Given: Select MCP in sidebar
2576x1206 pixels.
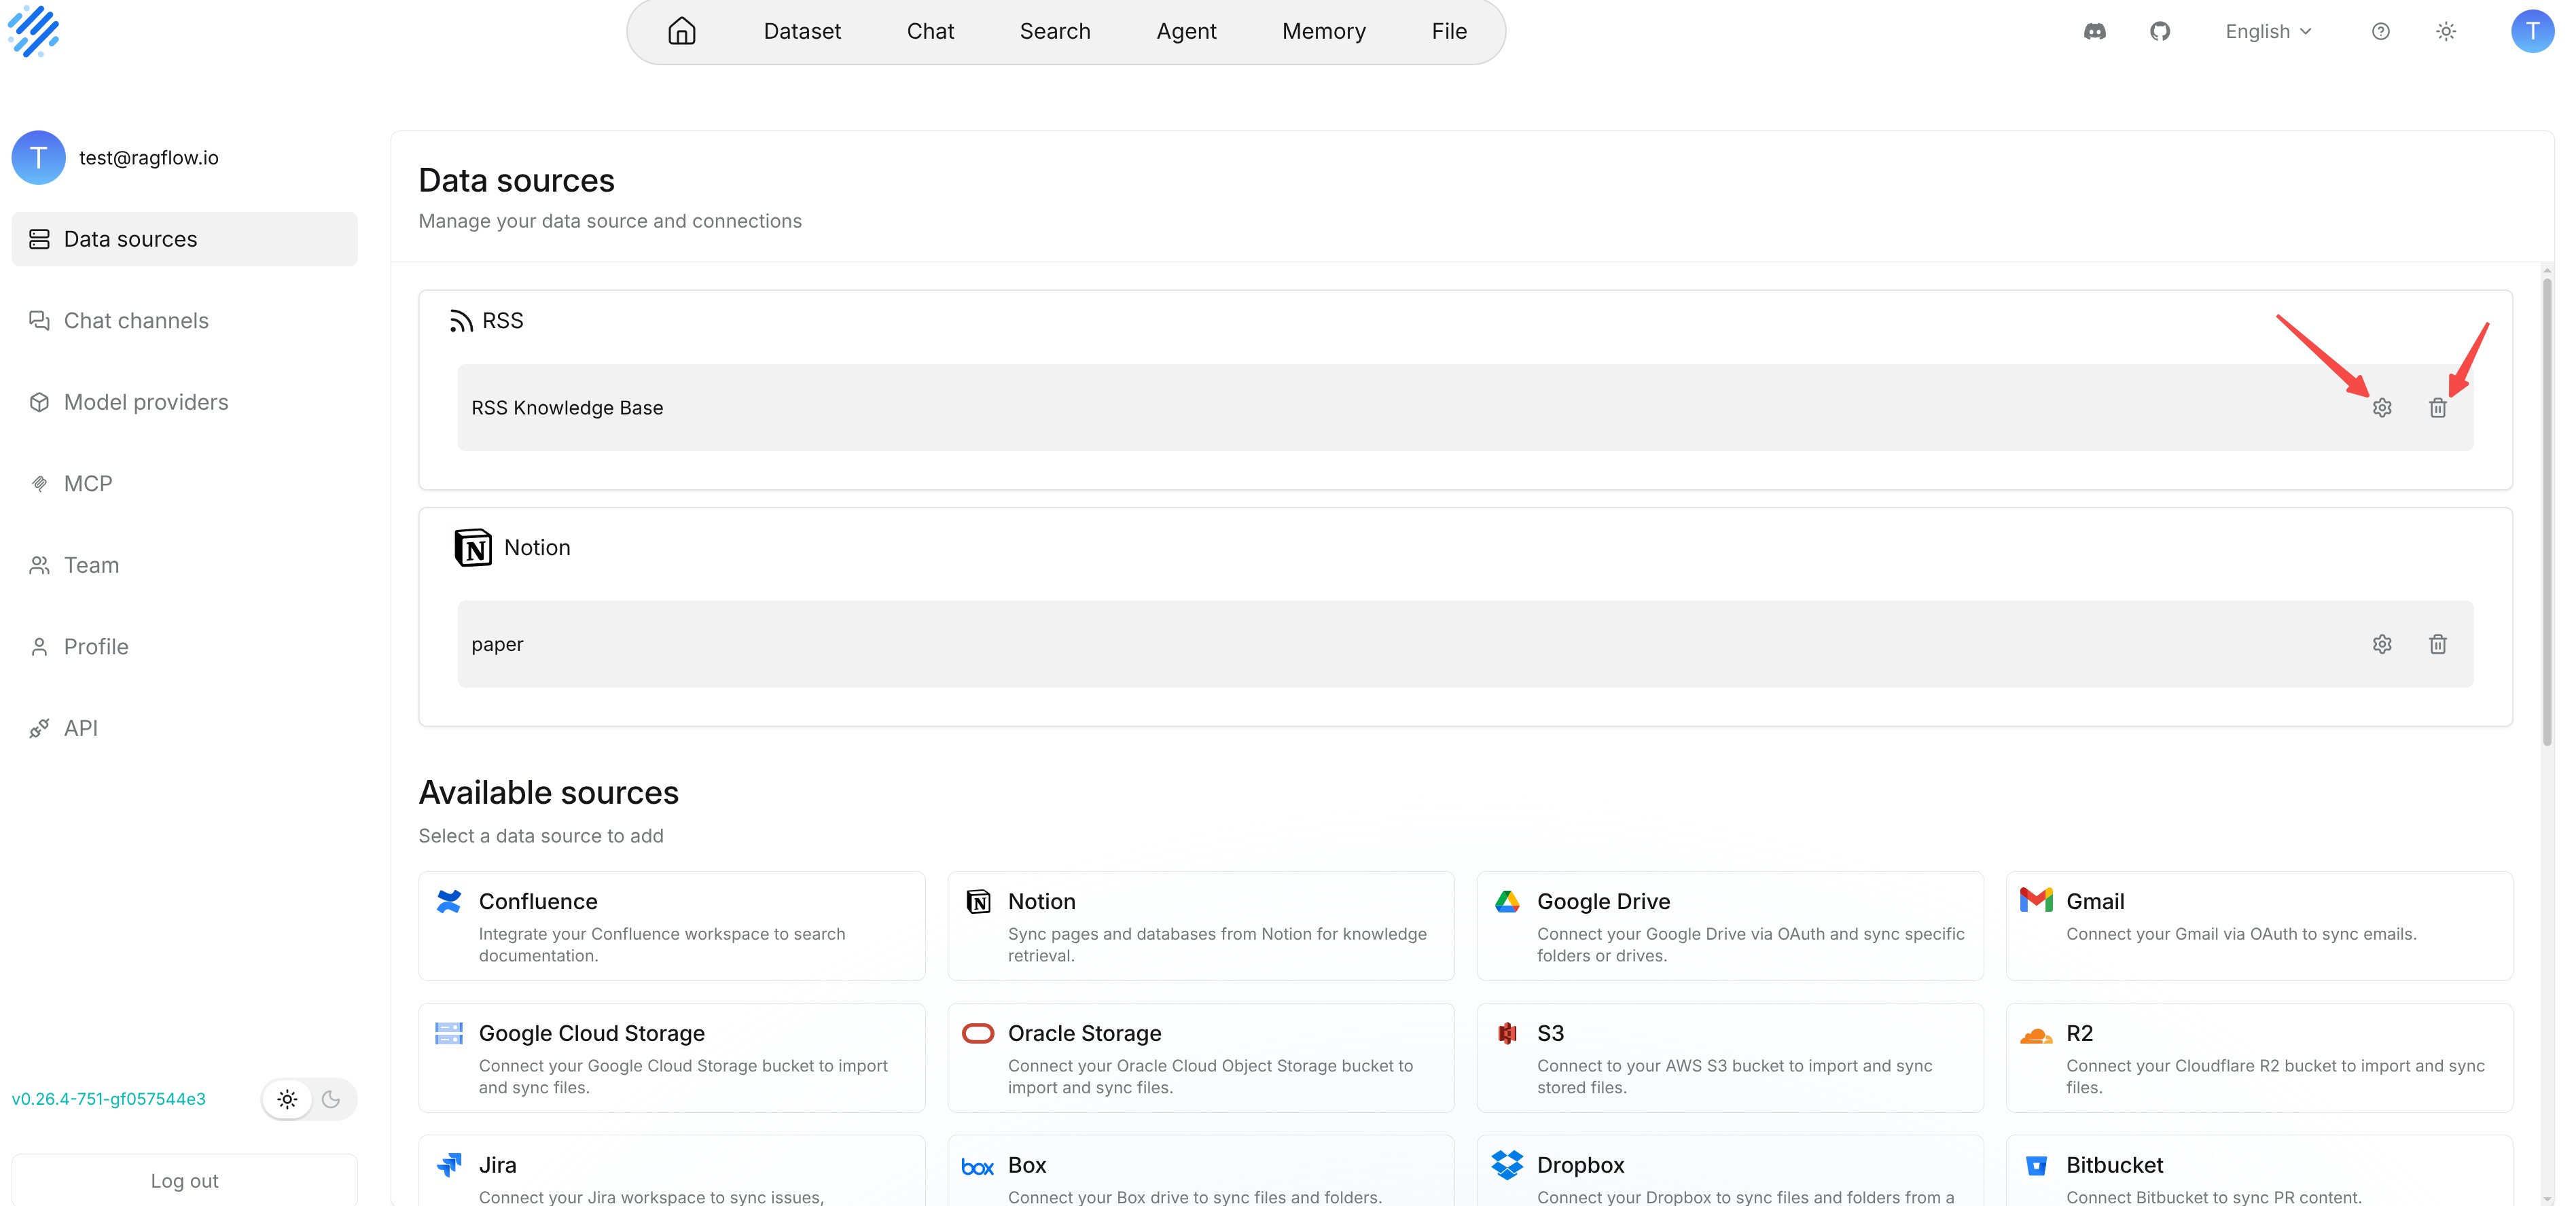Looking at the screenshot, I should pos(184,483).
